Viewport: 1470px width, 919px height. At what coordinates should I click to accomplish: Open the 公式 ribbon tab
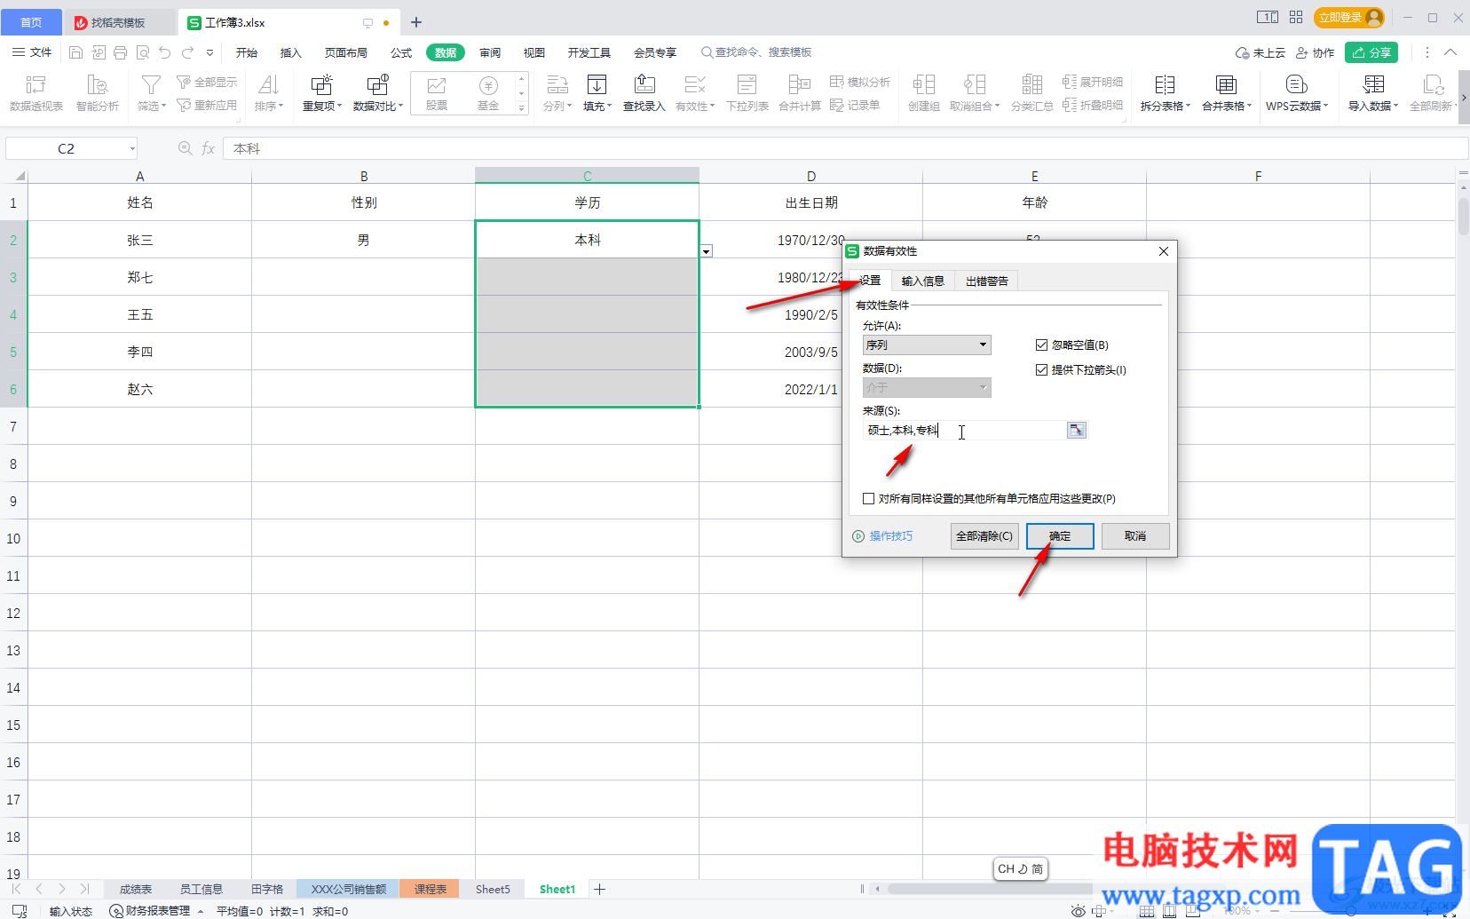tap(401, 52)
